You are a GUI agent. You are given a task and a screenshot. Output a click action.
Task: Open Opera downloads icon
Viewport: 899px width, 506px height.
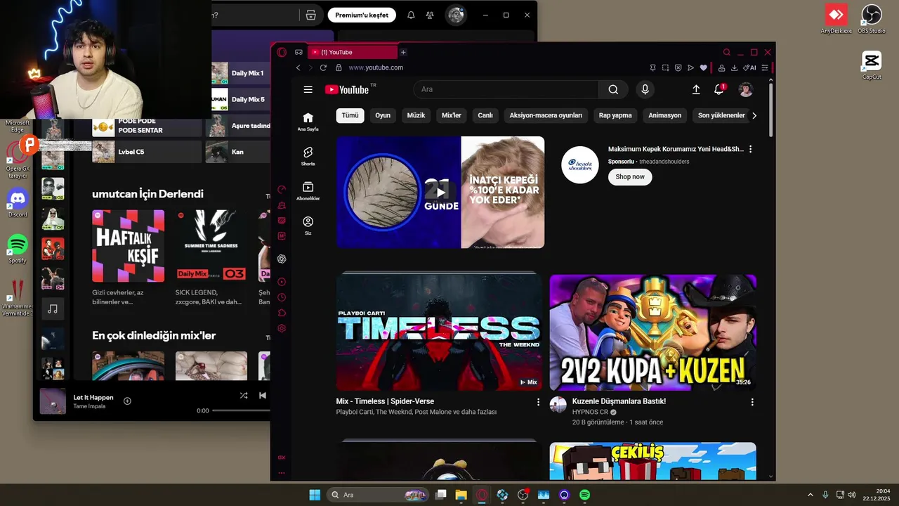tap(734, 67)
